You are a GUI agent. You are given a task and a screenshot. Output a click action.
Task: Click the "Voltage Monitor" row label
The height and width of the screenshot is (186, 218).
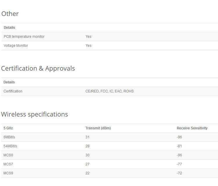coord(16,46)
